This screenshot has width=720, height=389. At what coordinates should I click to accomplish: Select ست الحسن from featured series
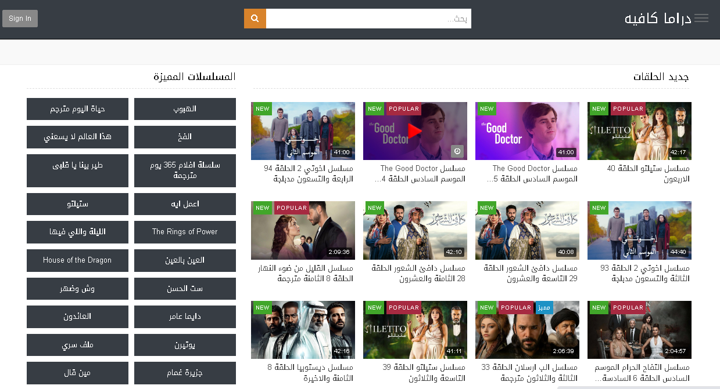pos(185,289)
